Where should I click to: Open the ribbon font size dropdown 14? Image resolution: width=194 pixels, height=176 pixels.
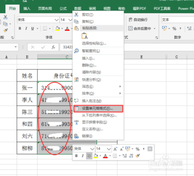coord(70,20)
